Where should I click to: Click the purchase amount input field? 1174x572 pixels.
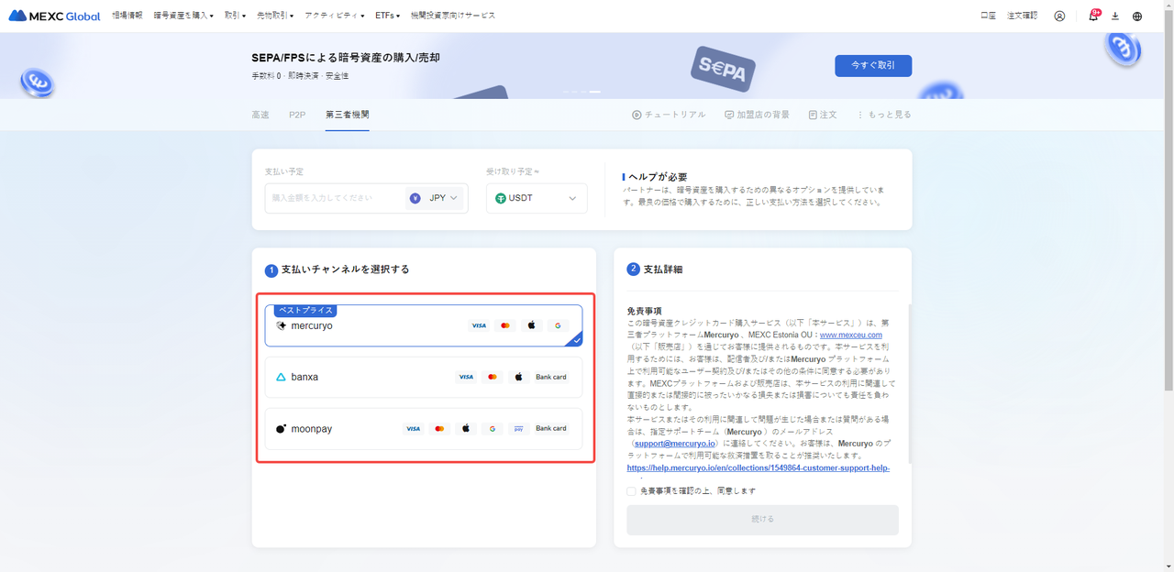(335, 198)
